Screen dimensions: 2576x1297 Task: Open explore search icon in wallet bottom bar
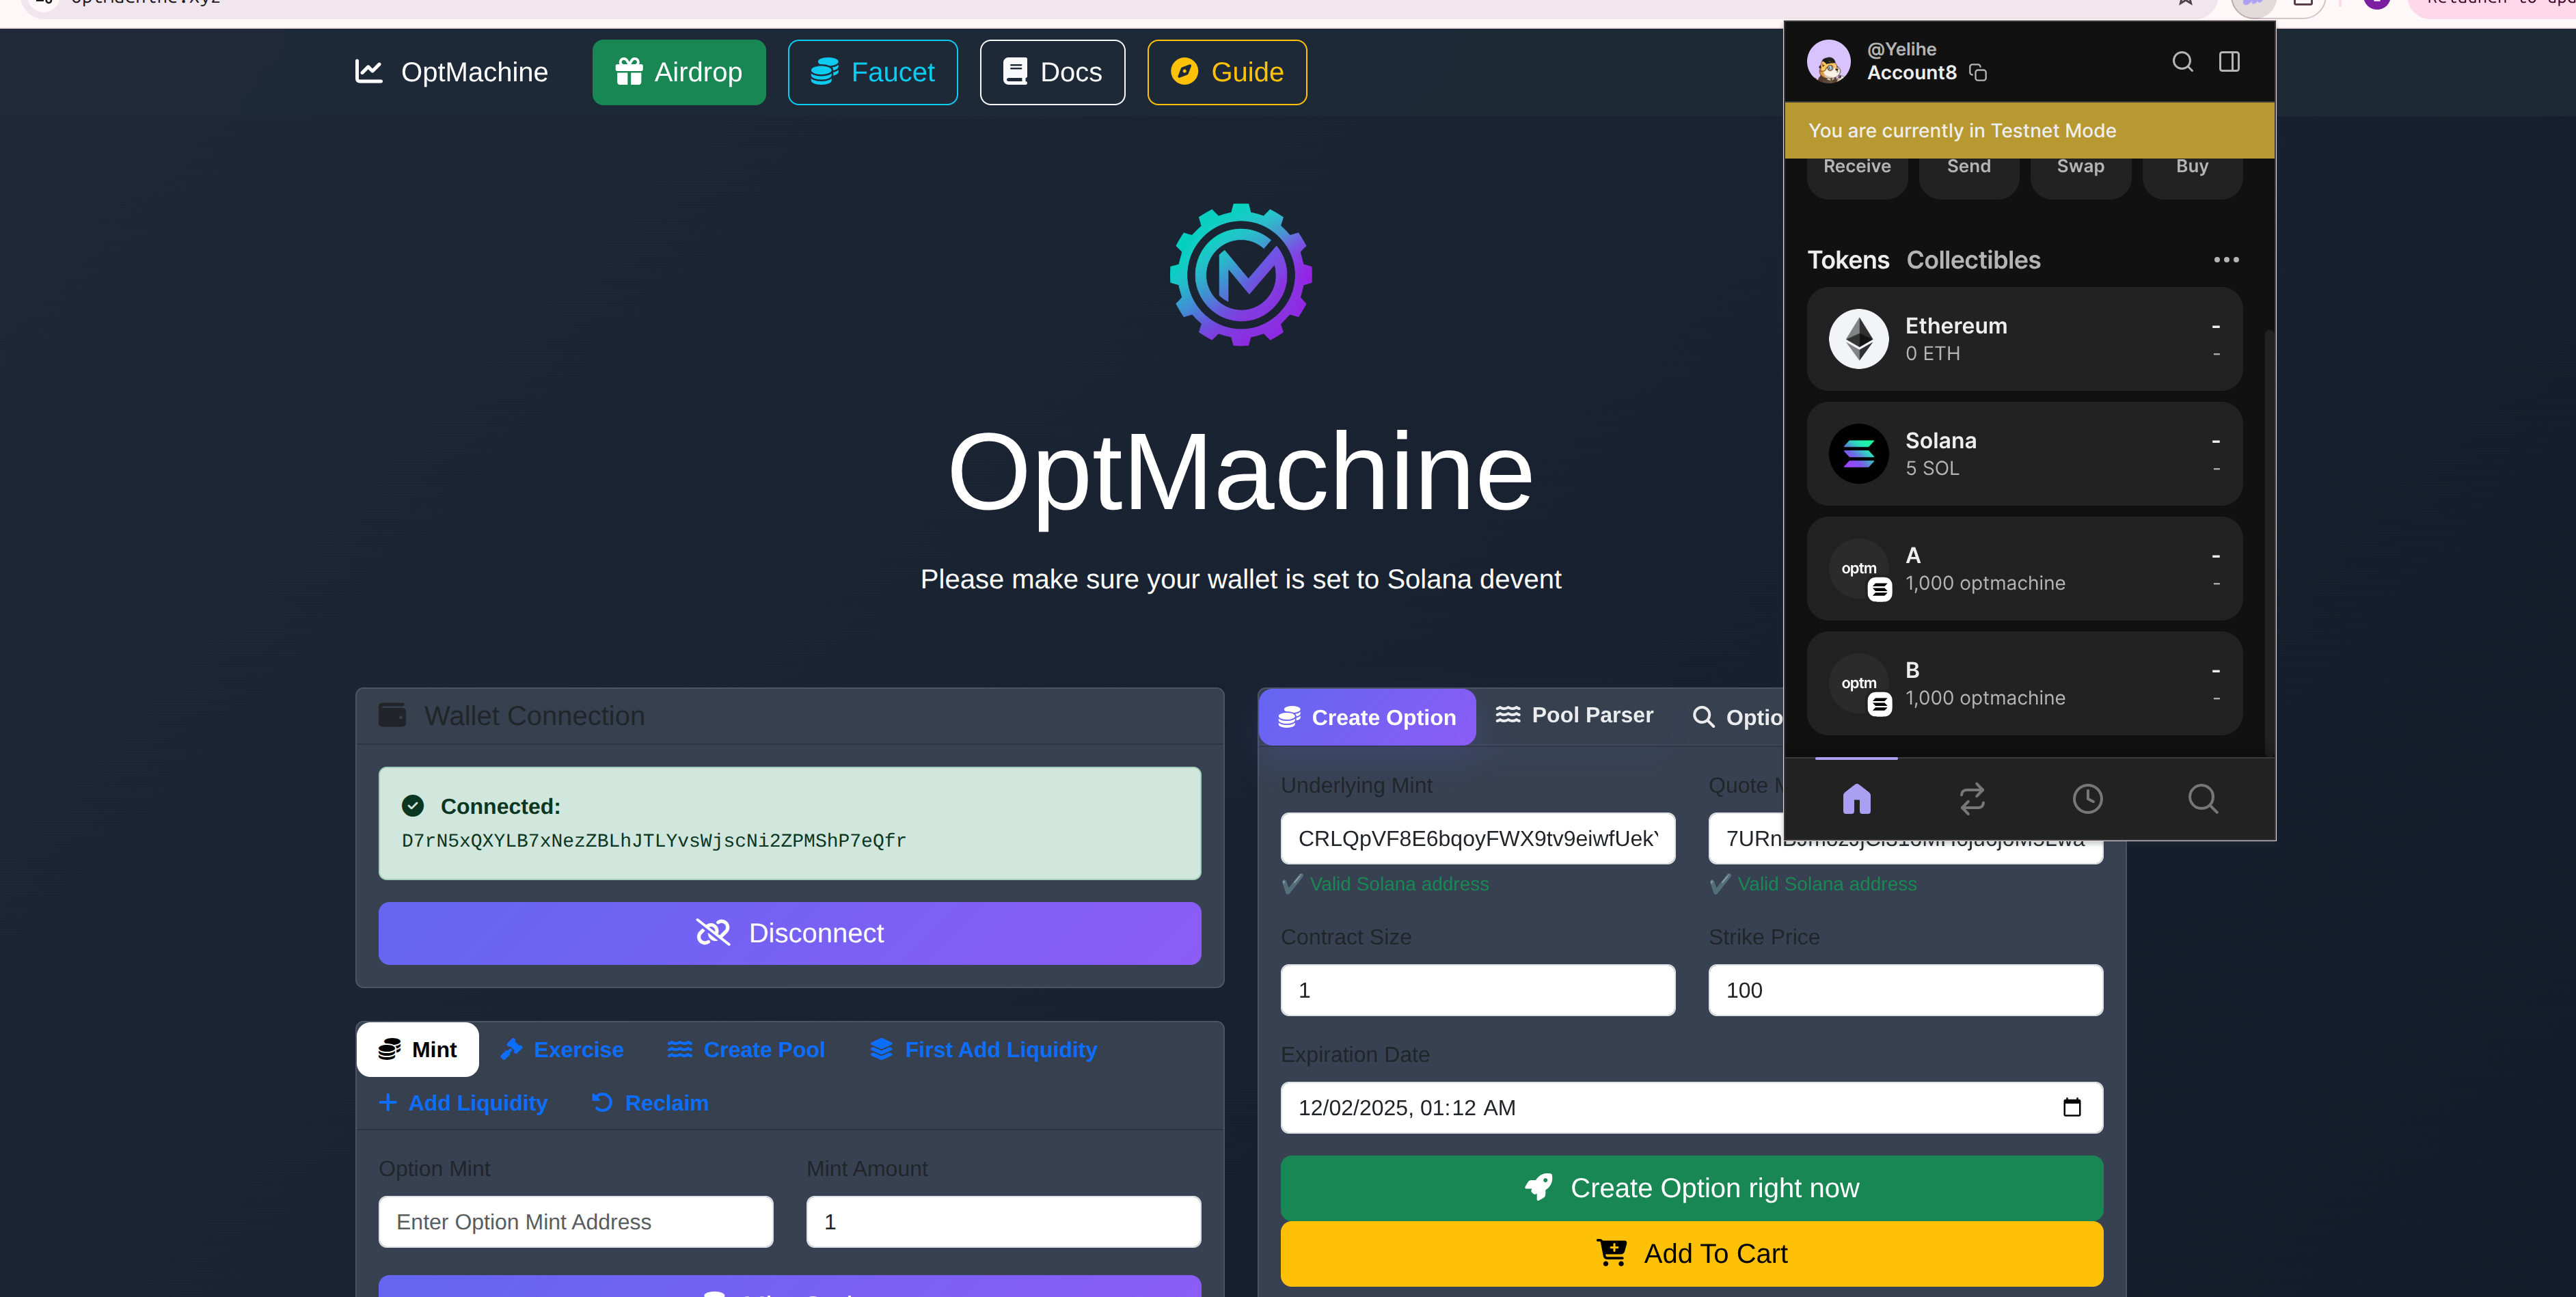pyautogui.click(x=2202, y=798)
